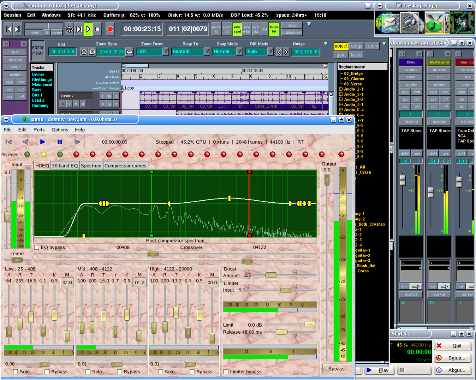This screenshot has height=380, width=476.
Task: Check the Limiter bypass checkbox
Action: [x=226, y=372]
